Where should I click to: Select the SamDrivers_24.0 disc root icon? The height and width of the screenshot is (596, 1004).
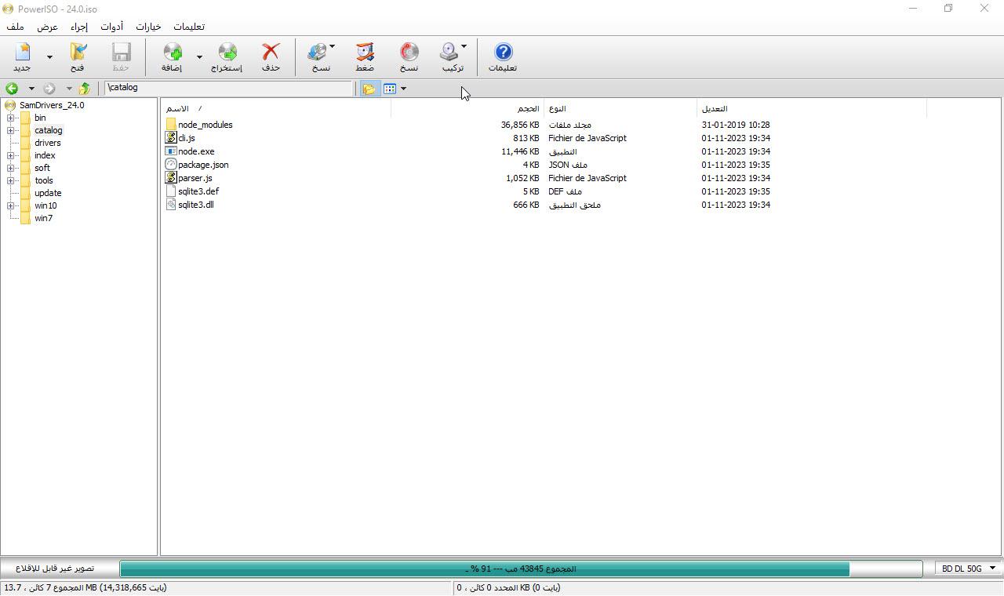coord(10,105)
